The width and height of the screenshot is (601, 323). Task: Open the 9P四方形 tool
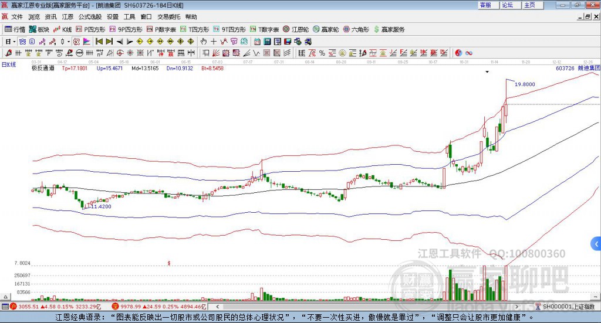pyautogui.click(x=126, y=29)
